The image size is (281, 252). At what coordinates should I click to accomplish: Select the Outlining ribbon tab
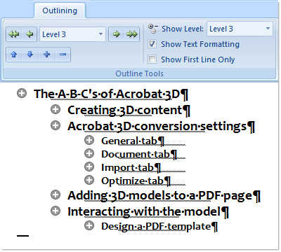[x=60, y=10]
